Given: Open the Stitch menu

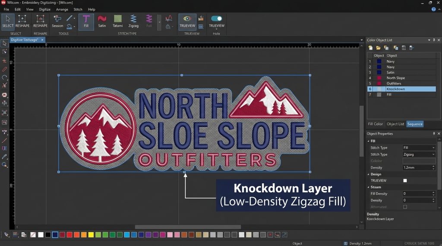Looking at the screenshot, I should pyautogui.click(x=78, y=9).
